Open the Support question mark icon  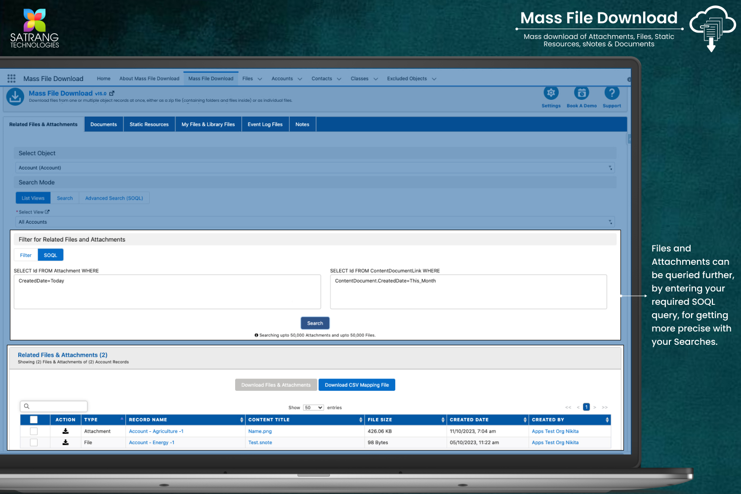[612, 93]
